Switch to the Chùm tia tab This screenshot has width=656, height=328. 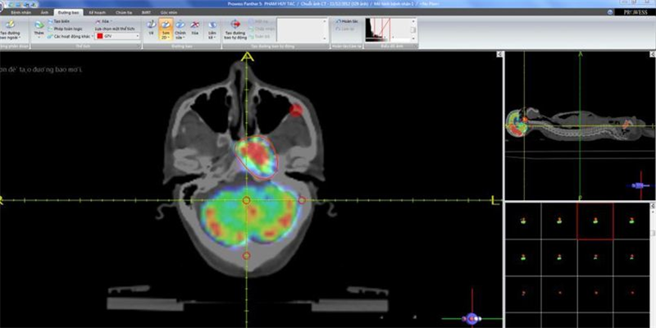point(121,14)
